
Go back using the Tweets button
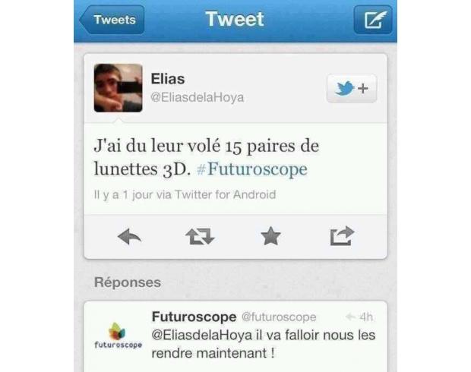[112, 20]
